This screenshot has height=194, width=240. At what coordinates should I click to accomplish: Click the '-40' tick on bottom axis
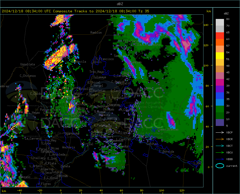[x=19, y=191]
